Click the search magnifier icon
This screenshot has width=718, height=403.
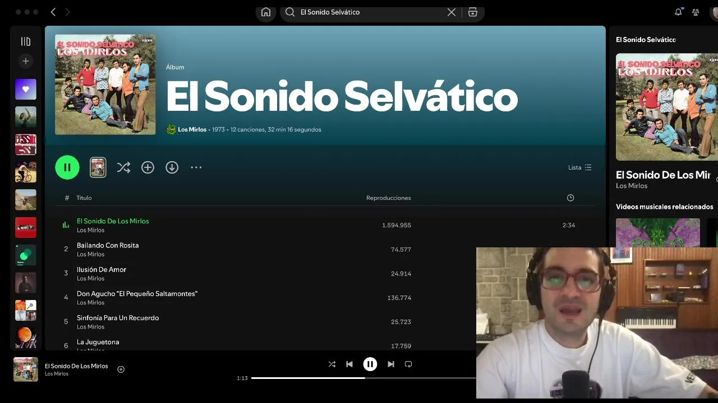coord(290,12)
